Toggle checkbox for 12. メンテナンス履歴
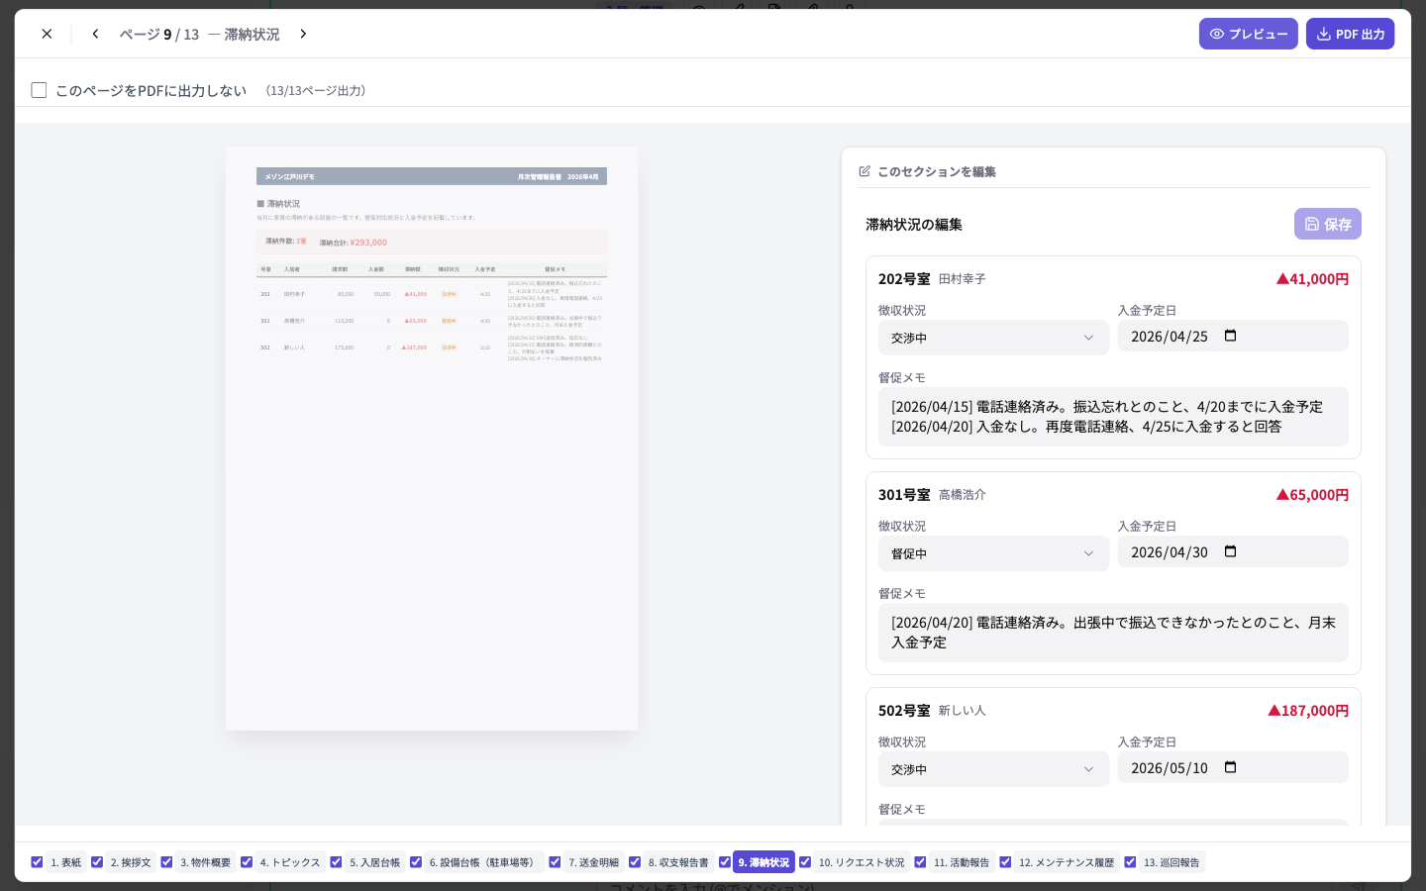The image size is (1426, 891). click(x=1005, y=862)
